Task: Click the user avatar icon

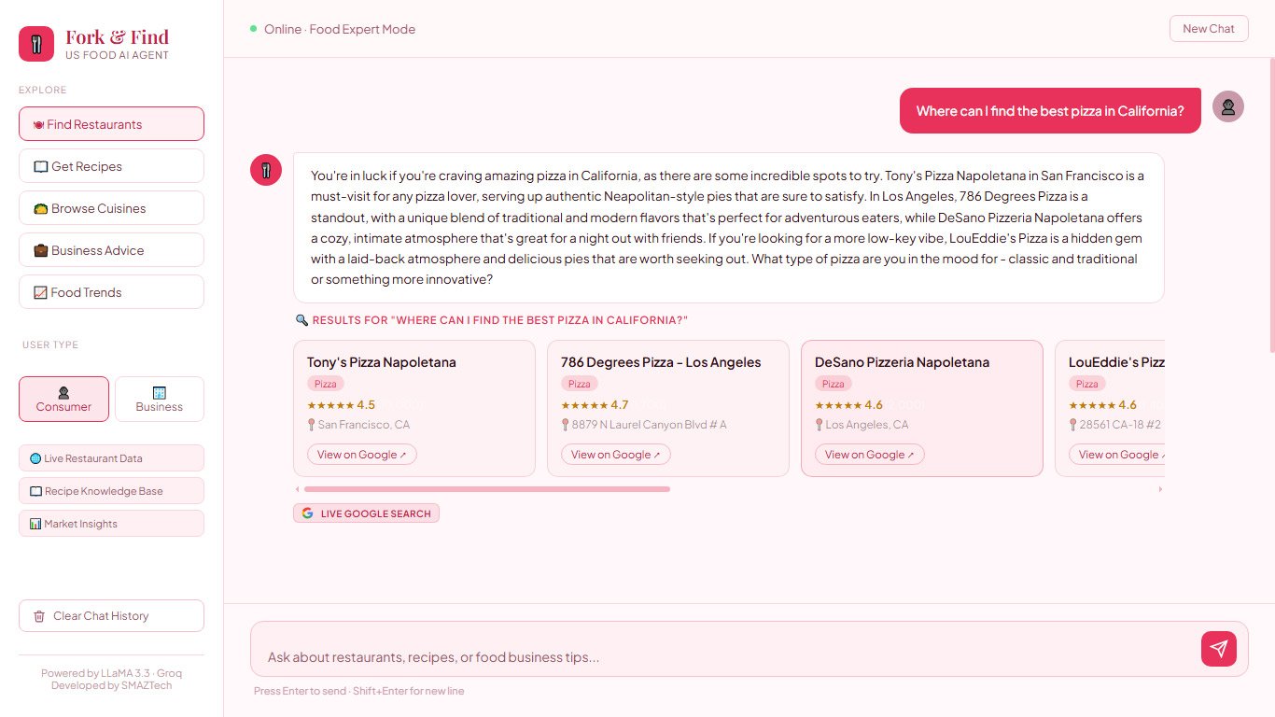Action: point(1228,106)
